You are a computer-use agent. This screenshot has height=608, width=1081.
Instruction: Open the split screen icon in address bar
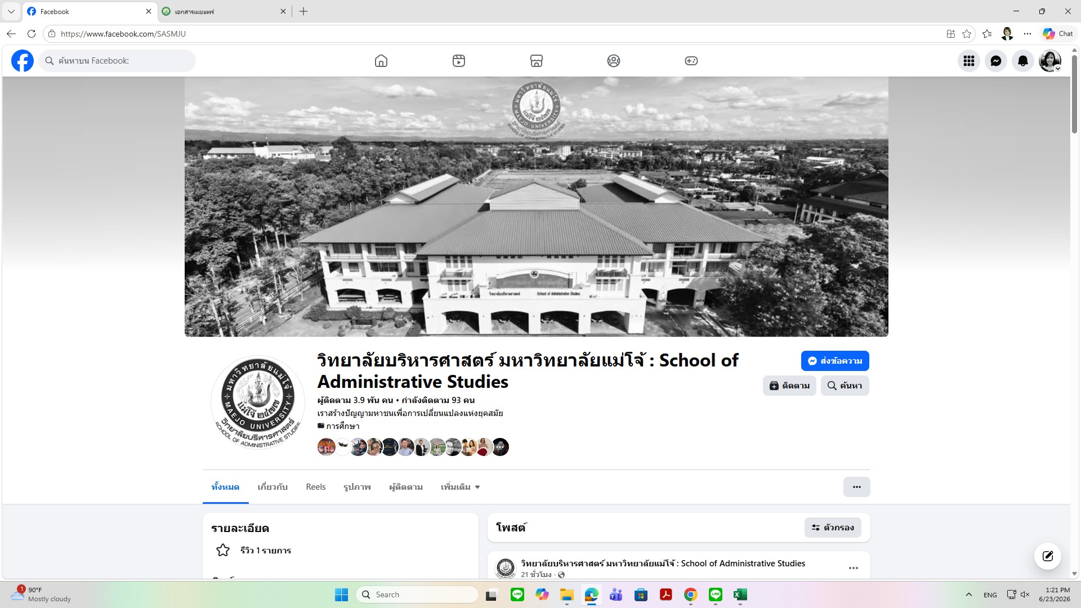(951, 34)
